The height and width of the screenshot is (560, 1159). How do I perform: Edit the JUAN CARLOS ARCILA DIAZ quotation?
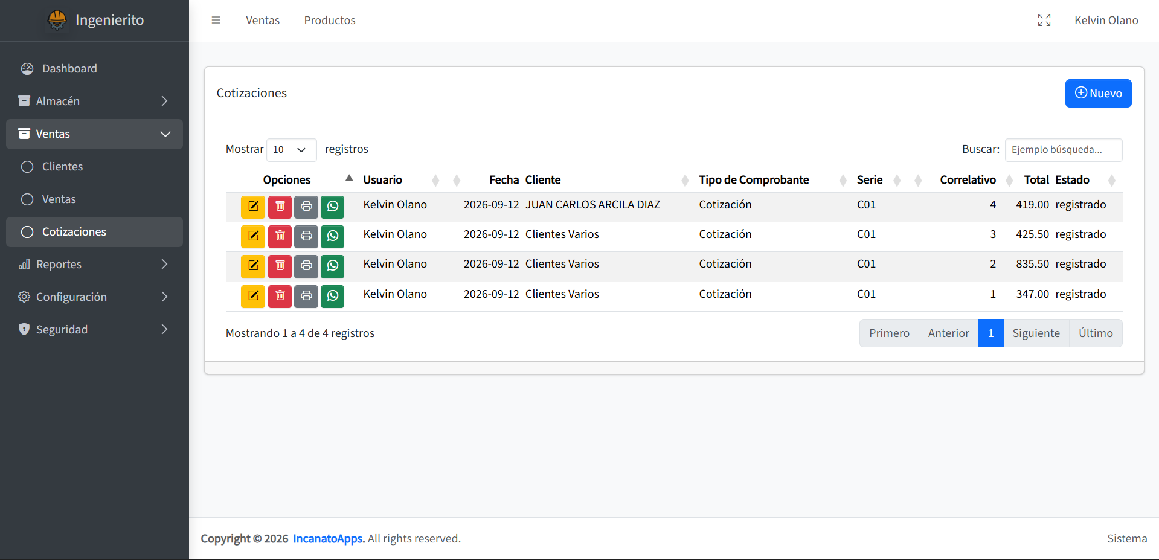(253, 207)
